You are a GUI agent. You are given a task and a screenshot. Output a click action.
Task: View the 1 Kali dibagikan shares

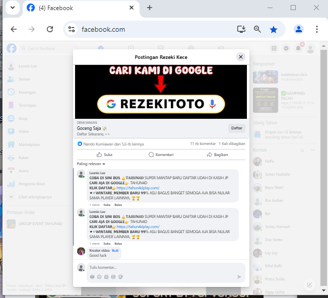pyautogui.click(x=232, y=144)
